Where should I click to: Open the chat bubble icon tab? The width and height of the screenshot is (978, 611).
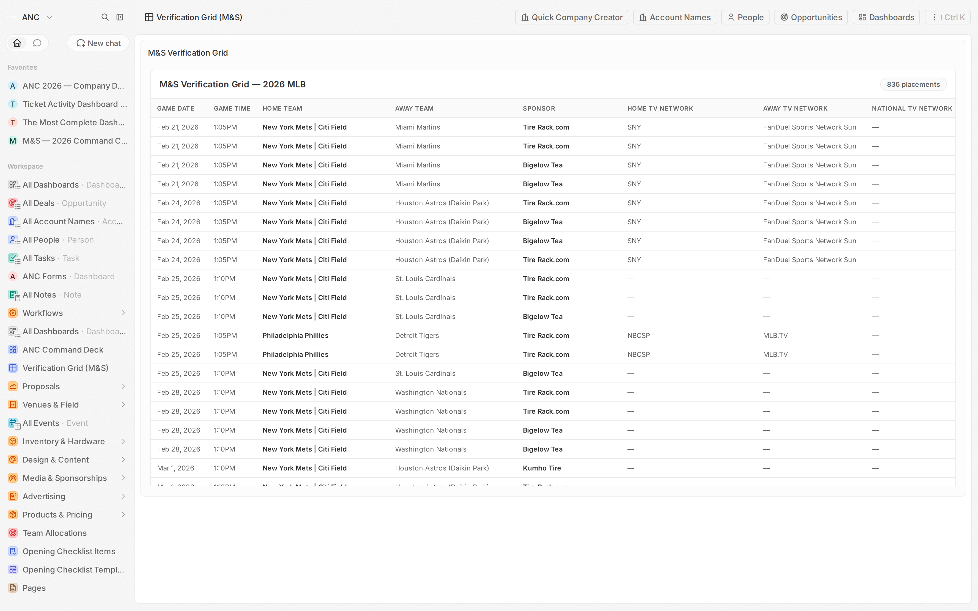point(37,43)
